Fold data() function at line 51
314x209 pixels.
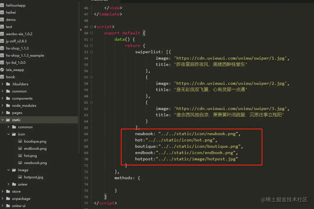tap(92, 40)
